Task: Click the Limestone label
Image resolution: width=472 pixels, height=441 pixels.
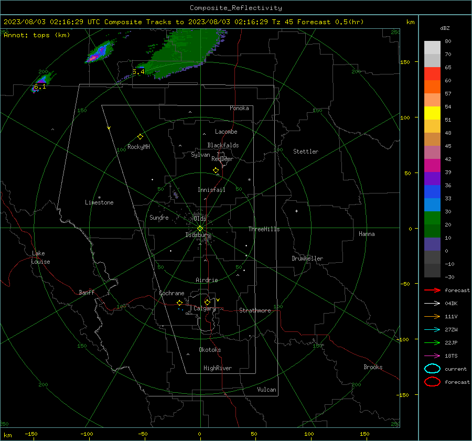Action: coord(99,202)
